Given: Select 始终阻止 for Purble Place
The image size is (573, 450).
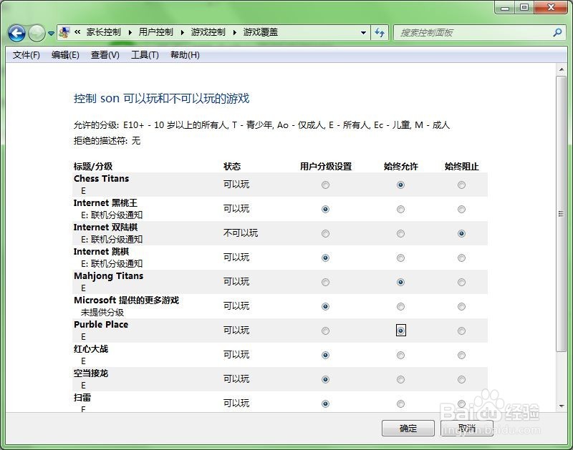Looking at the screenshot, I should pos(461,331).
